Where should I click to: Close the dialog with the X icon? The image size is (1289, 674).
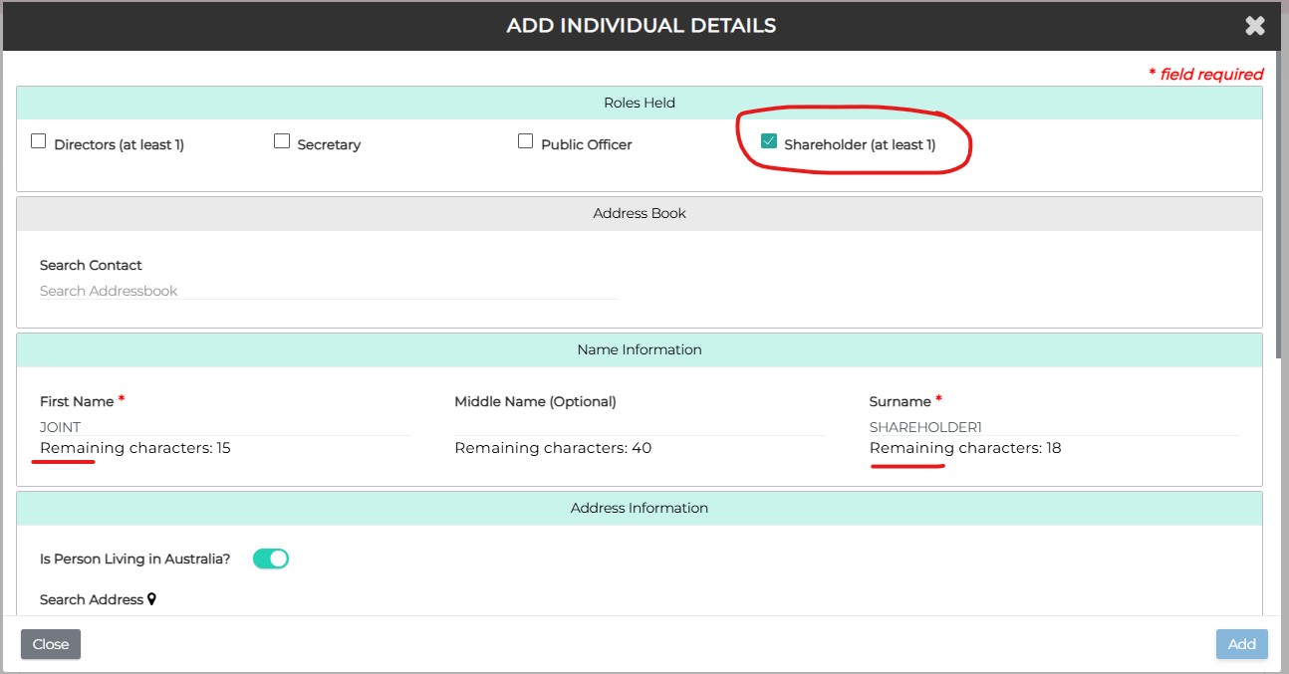click(x=1254, y=26)
